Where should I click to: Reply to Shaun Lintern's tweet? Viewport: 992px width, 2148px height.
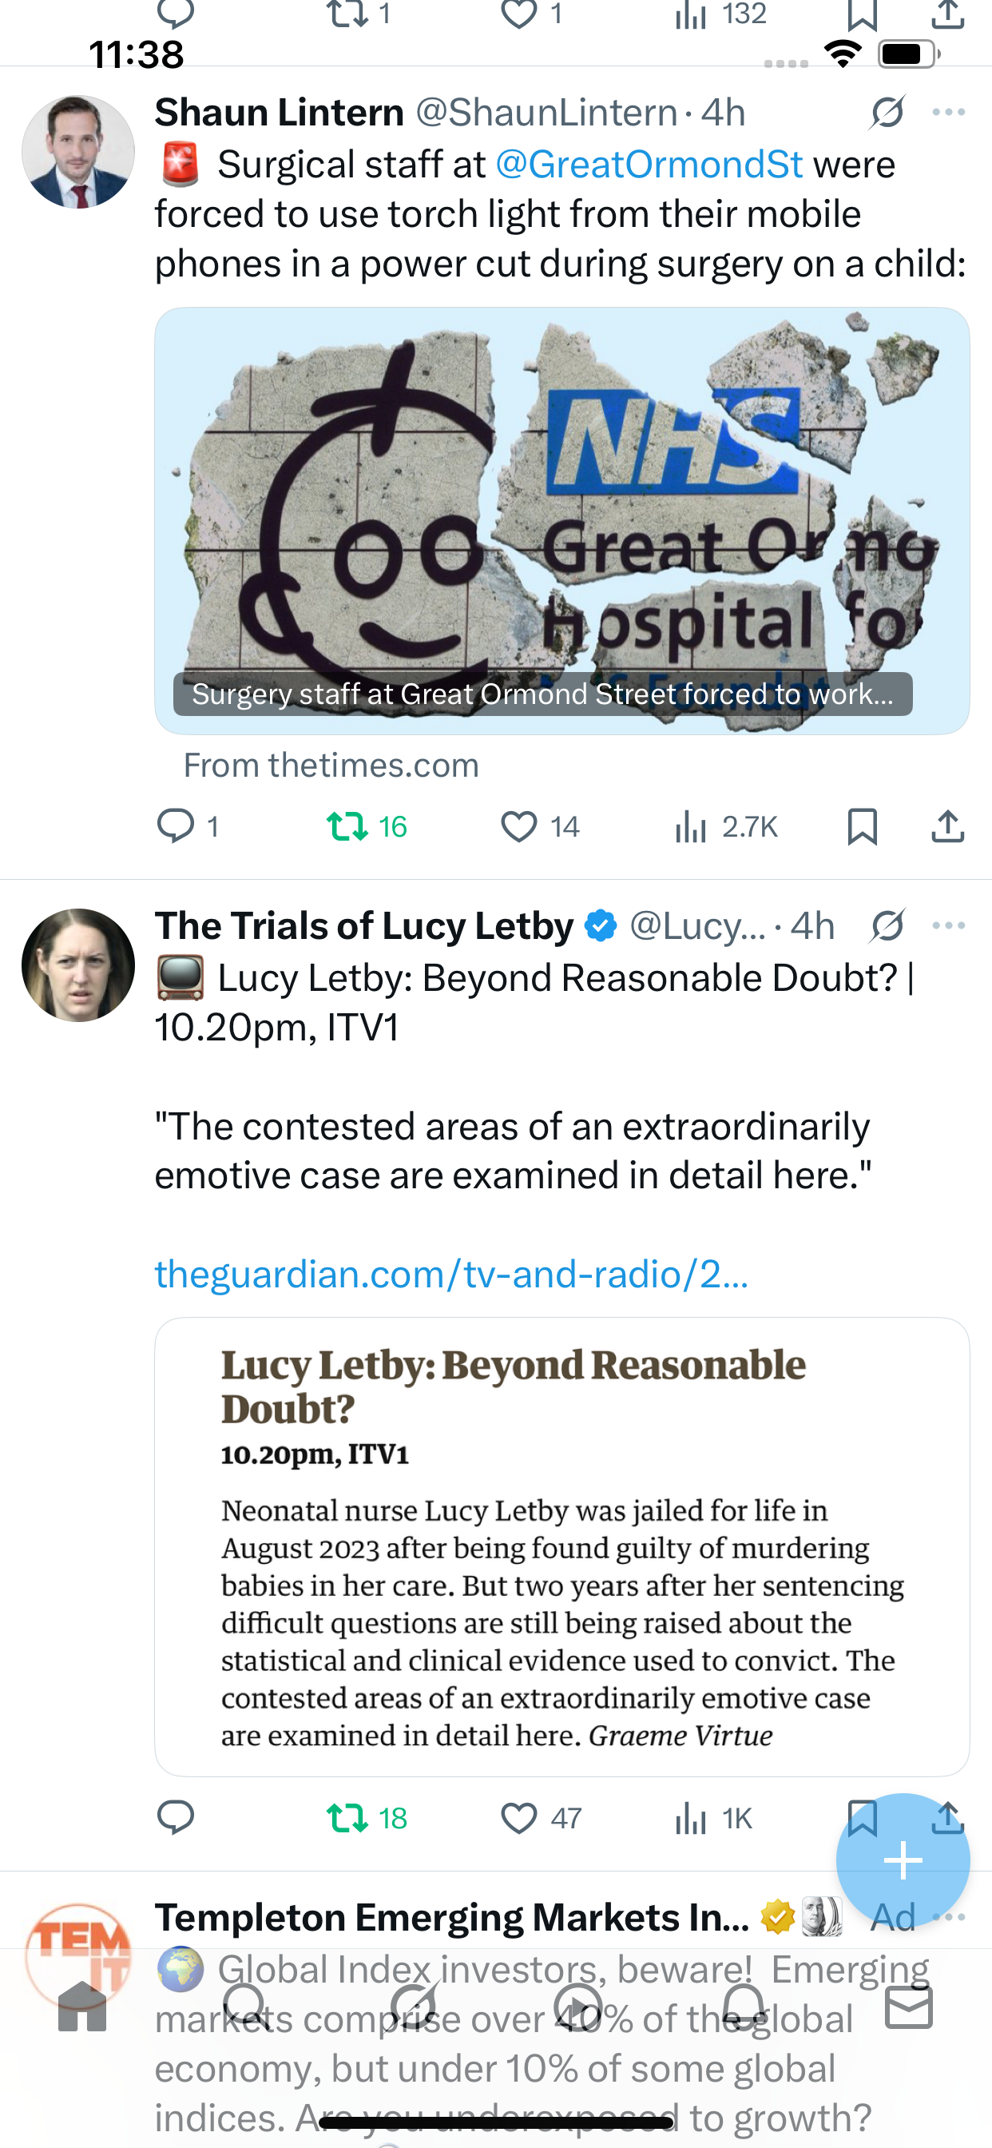click(175, 826)
